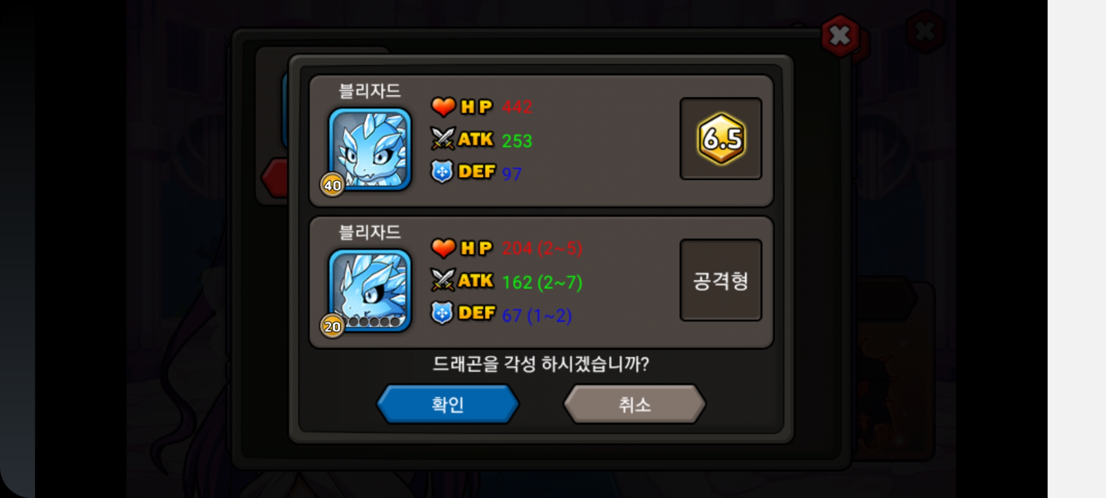This screenshot has height=498, width=1106.
Task: Tap the lower ATK crossed swords icon
Action: [443, 280]
